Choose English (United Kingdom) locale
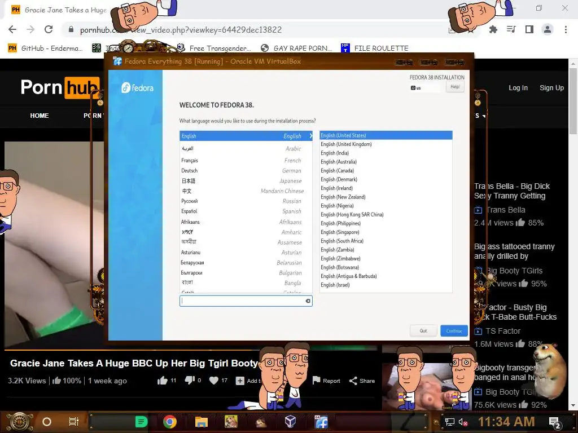Viewport: 578px width, 433px height. pos(386,144)
